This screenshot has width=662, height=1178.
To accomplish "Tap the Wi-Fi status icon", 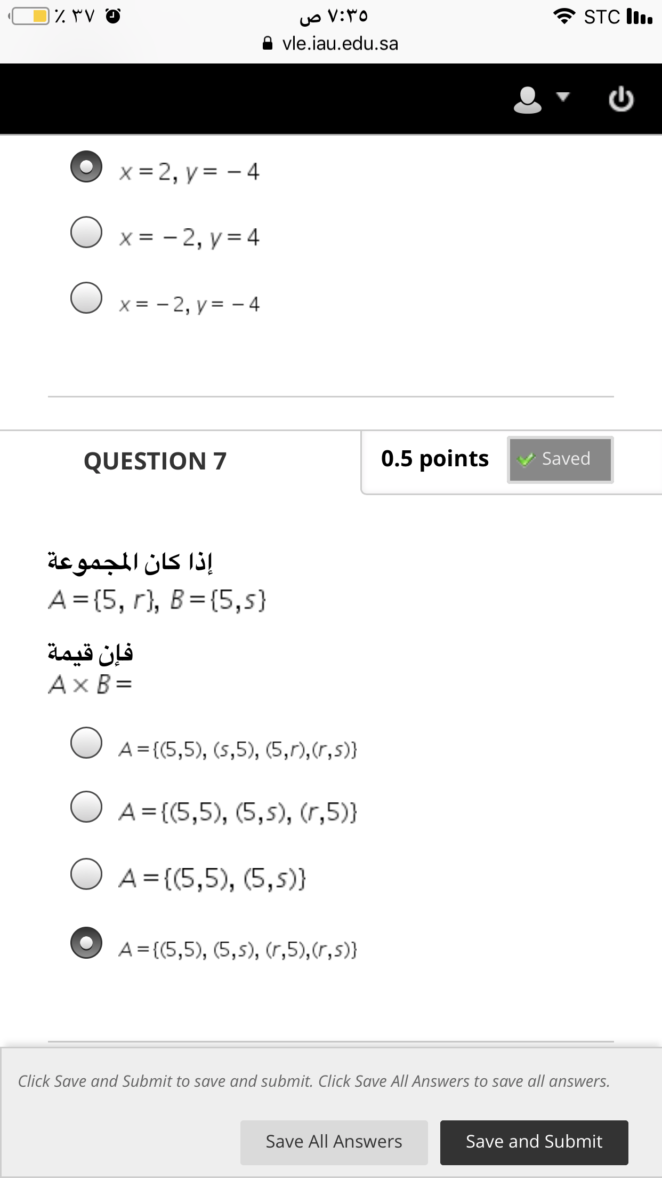I will click(564, 16).
